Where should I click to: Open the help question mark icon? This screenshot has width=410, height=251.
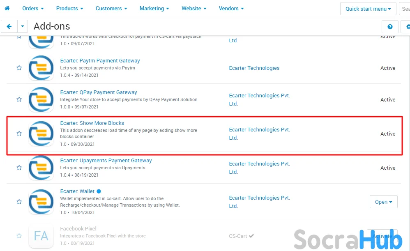[390, 27]
